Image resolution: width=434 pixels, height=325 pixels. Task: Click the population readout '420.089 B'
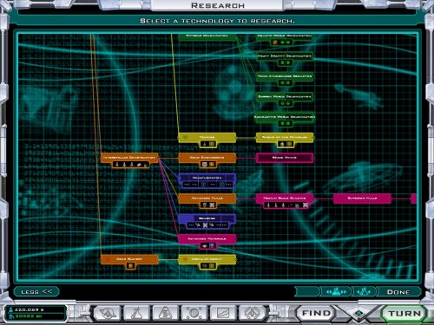point(30,309)
